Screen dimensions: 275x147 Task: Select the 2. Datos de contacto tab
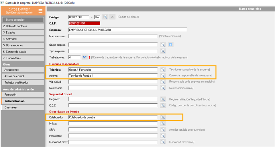click(x=22, y=26)
